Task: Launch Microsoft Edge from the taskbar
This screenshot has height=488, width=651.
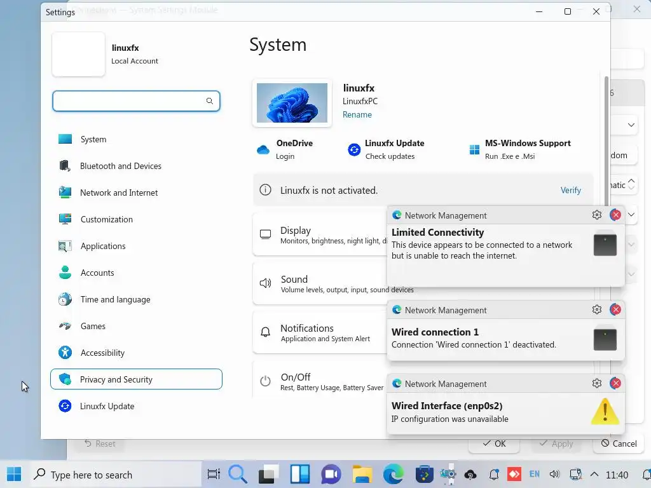Action: (393, 474)
